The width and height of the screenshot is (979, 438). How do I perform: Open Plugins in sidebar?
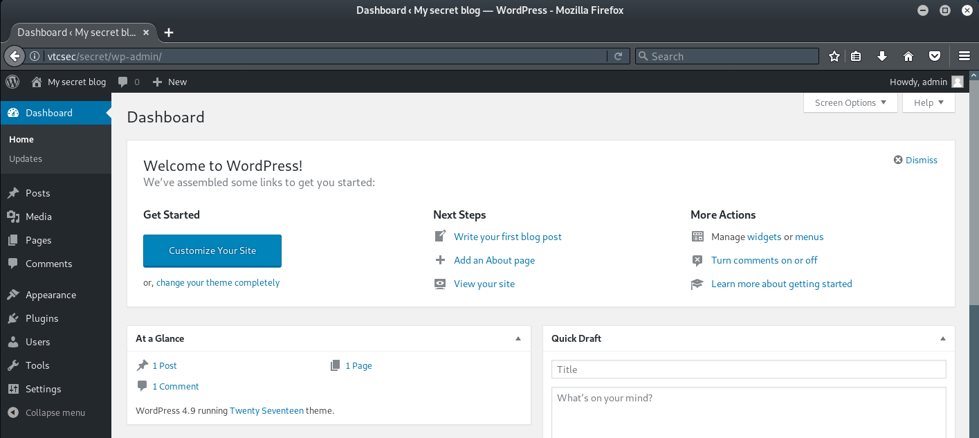pyautogui.click(x=55, y=318)
